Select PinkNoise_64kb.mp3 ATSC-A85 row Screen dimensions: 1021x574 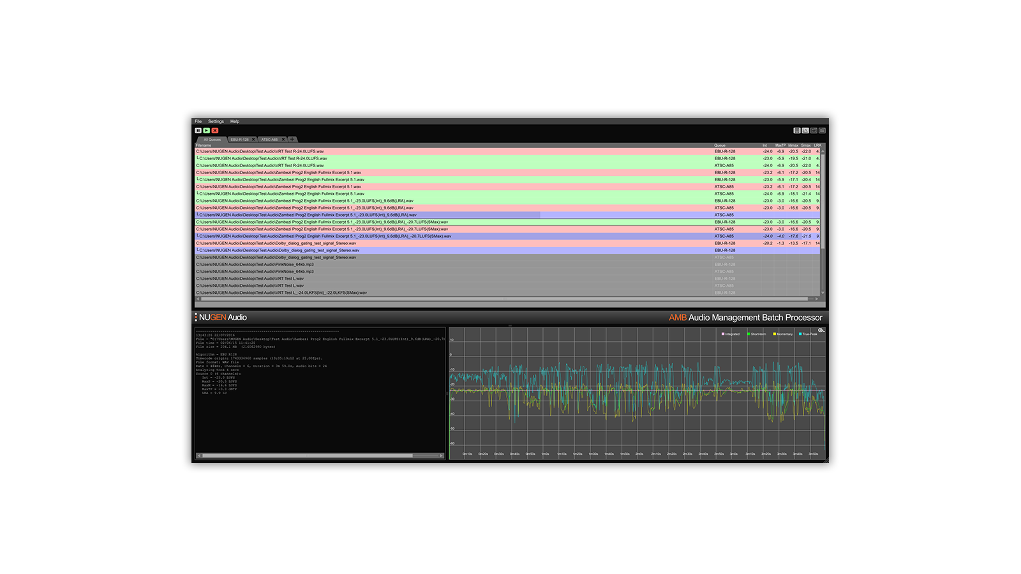pyautogui.click(x=507, y=272)
